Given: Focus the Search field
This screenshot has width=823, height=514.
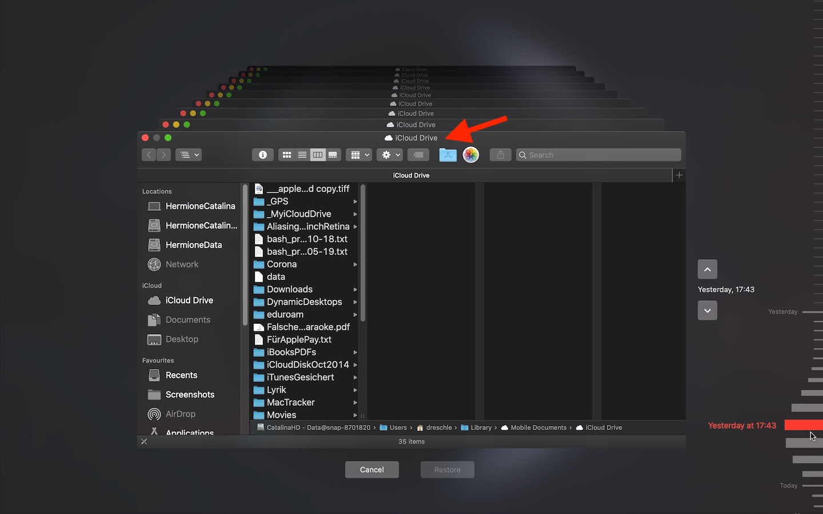Looking at the screenshot, I should click(599, 155).
